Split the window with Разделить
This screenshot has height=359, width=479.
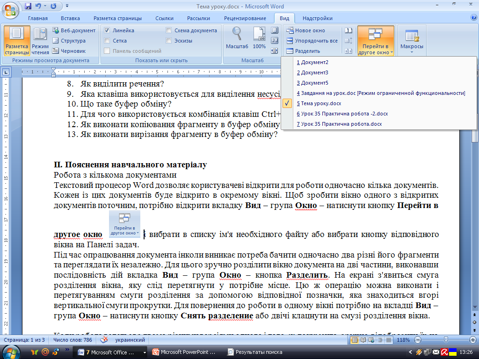[x=303, y=51]
